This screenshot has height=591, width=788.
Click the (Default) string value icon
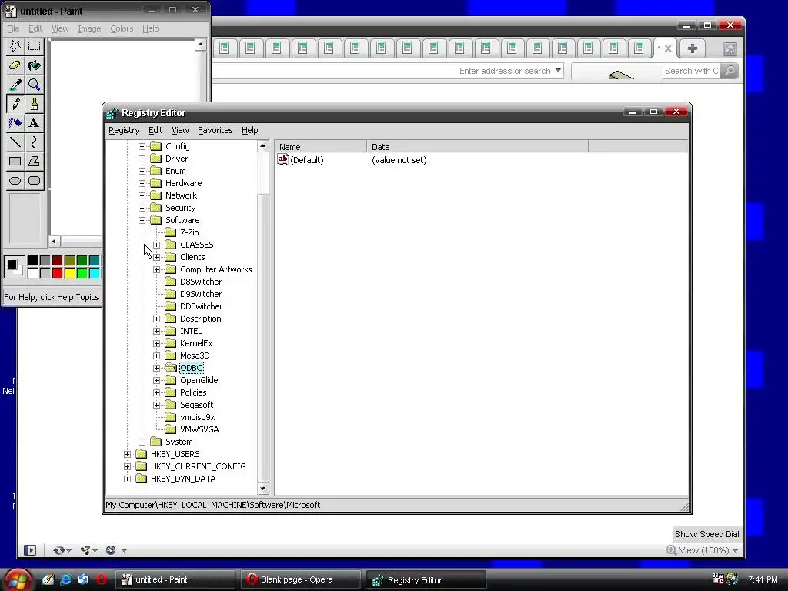(x=283, y=160)
